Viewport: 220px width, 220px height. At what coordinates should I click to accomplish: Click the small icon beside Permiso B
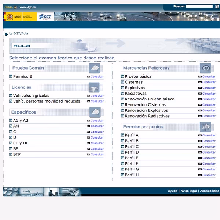(x=11, y=77)
